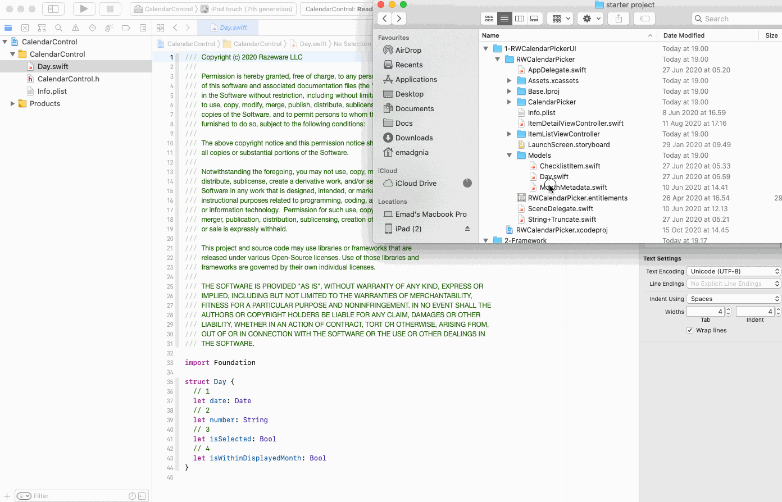Run the CalendarControl scheme in Xcode
Image resolution: width=782 pixels, height=502 pixels.
tap(84, 9)
